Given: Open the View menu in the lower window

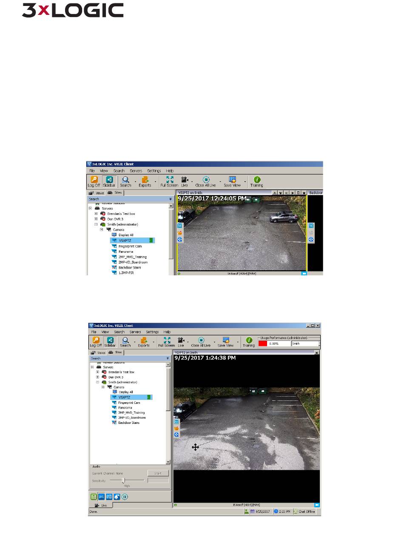Looking at the screenshot, I should coord(105,332).
